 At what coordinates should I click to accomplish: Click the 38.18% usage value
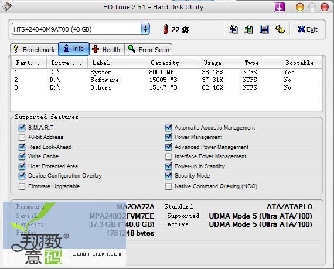pos(212,73)
